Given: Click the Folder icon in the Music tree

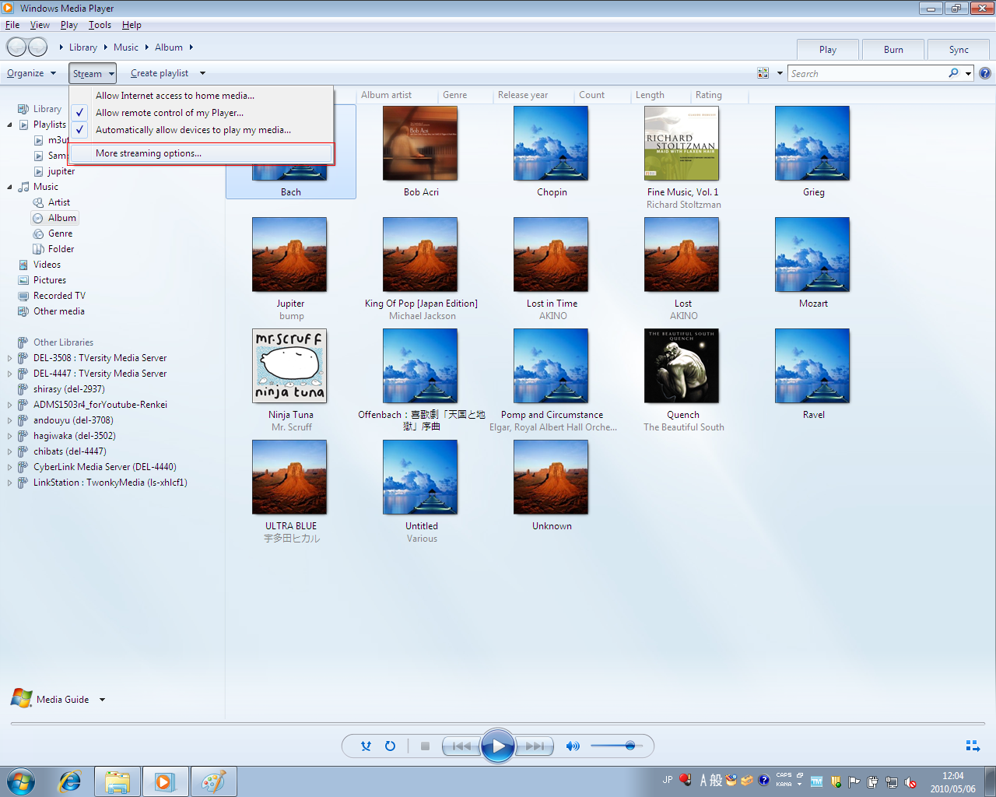Looking at the screenshot, I should point(38,249).
